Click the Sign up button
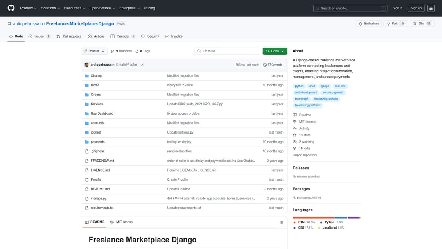Image resolution: width=442 pixels, height=249 pixels. coord(416,8)
